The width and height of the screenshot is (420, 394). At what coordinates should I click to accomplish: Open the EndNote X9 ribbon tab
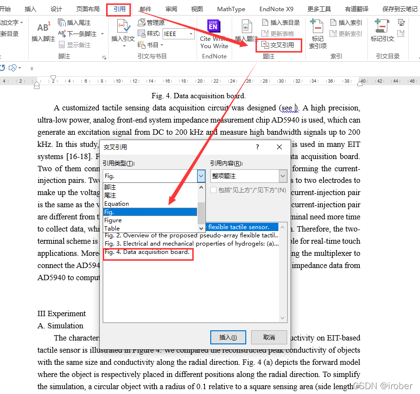click(276, 9)
